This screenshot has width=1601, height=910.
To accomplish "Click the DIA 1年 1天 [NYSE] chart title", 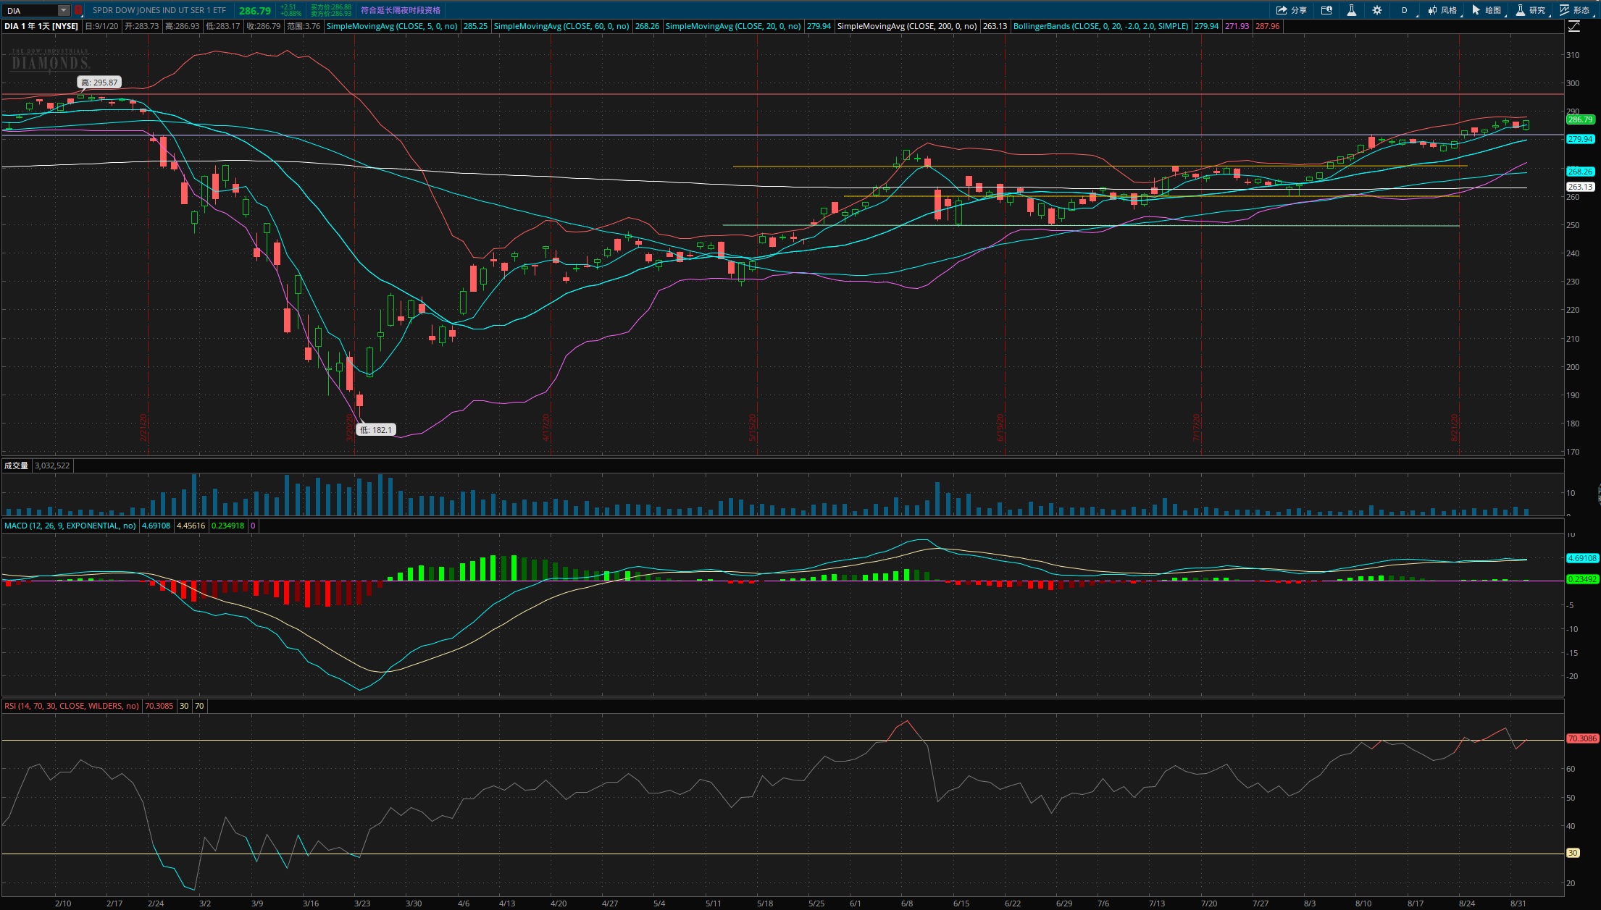I will (x=41, y=26).
